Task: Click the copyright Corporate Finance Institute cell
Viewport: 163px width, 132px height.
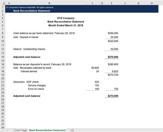Action: [30, 7]
